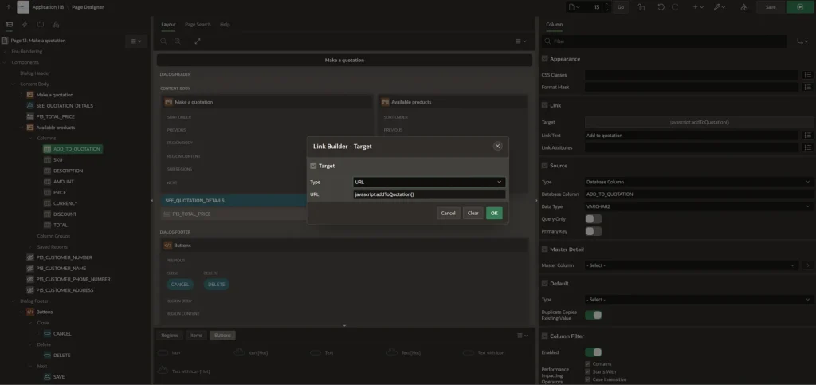Click the Undo icon in top toolbar

click(x=661, y=7)
